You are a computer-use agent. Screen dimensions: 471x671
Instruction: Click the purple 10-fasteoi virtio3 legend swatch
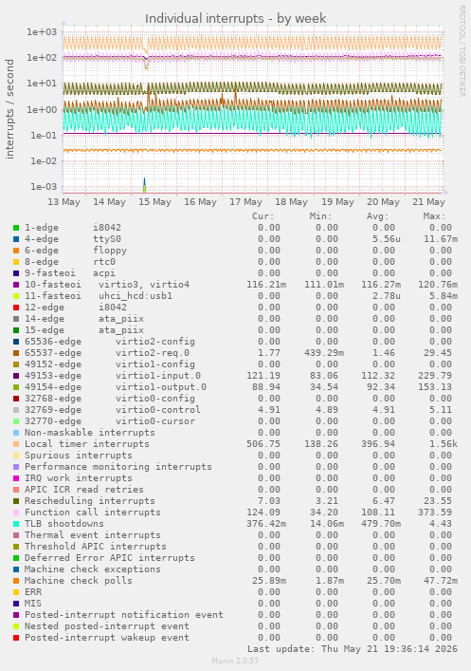point(16,285)
